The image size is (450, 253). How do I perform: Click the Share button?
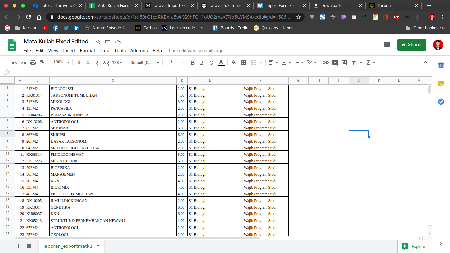tap(411, 44)
